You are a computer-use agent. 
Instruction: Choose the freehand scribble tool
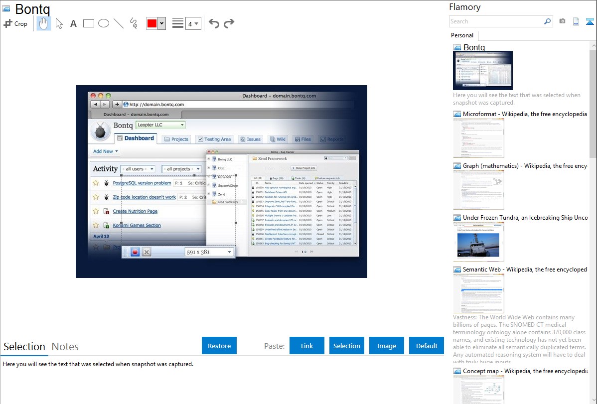[x=134, y=23]
